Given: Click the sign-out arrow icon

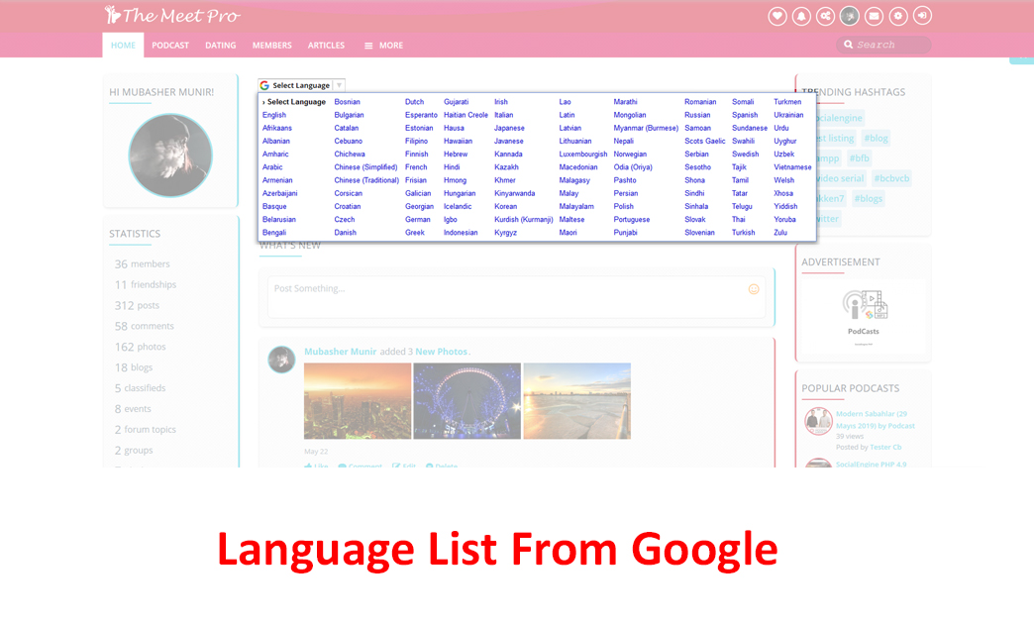Looking at the screenshot, I should 922,16.
